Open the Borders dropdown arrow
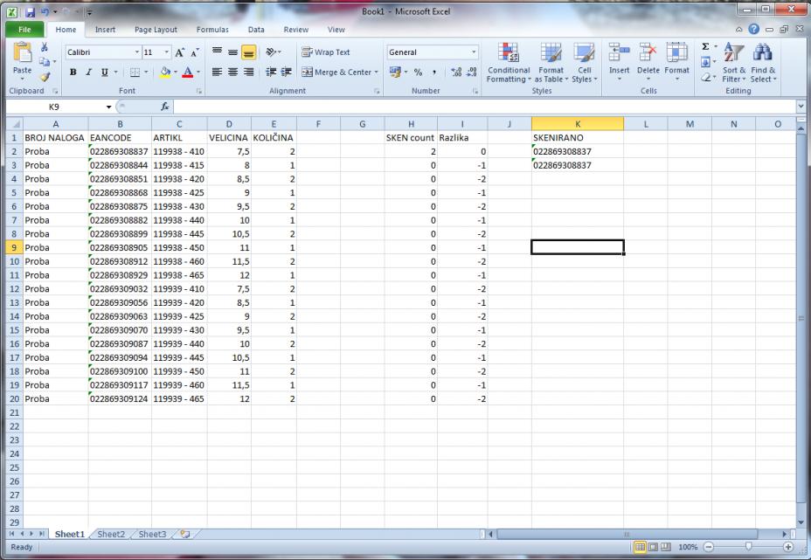The width and height of the screenshot is (811, 560). [146, 72]
